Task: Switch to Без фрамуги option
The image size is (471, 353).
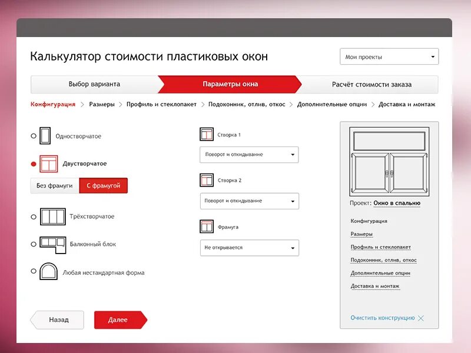Action: coord(55,185)
